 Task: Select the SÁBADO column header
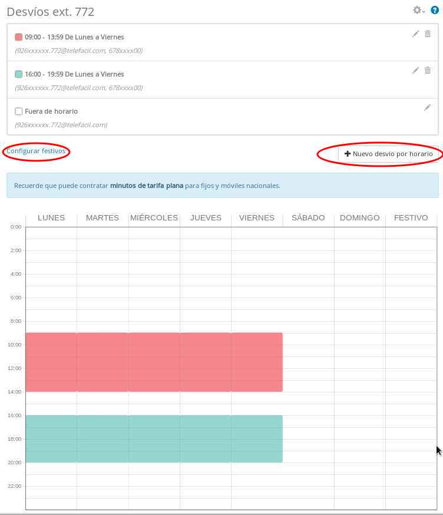(x=308, y=218)
